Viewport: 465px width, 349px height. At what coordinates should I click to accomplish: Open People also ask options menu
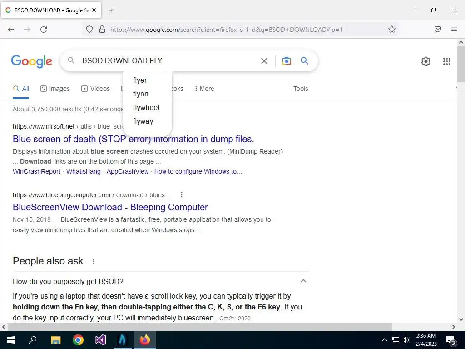coord(94,261)
